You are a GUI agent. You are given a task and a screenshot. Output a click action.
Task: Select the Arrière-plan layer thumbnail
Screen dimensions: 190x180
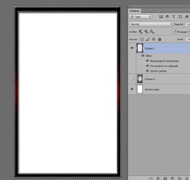coord(140,89)
